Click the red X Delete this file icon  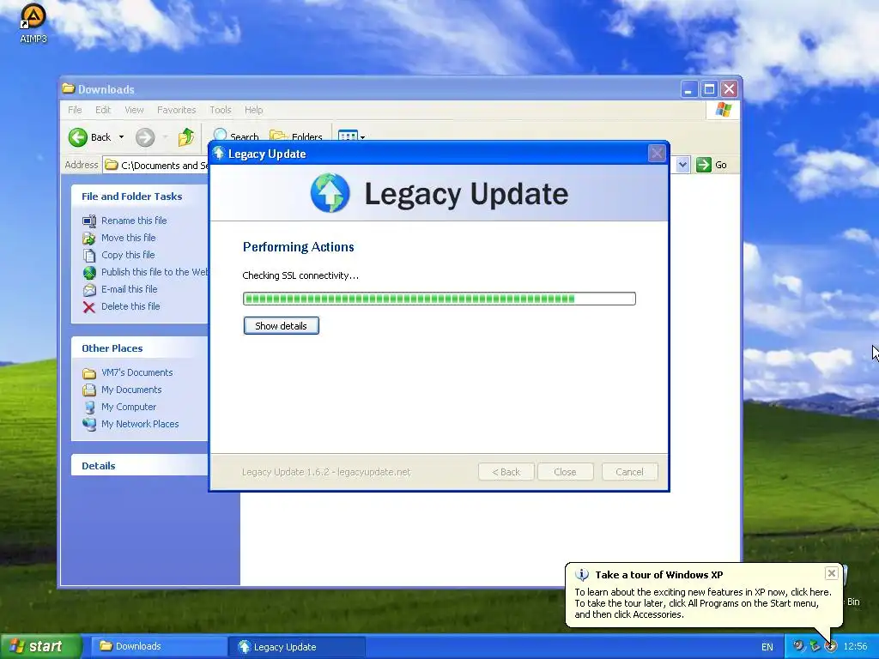pyautogui.click(x=89, y=307)
